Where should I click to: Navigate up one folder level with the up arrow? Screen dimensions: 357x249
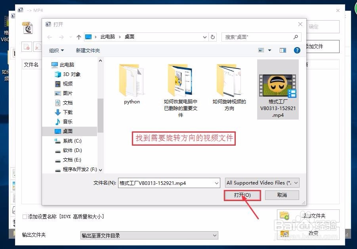pos(78,37)
